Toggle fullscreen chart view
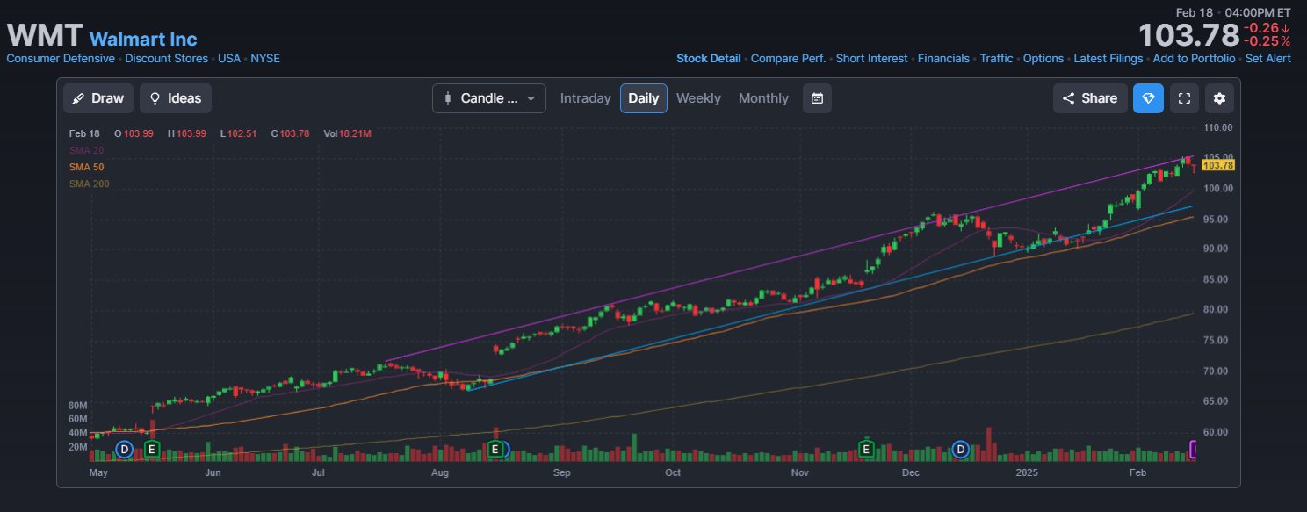Screen dimensions: 1307x512 tap(1184, 98)
